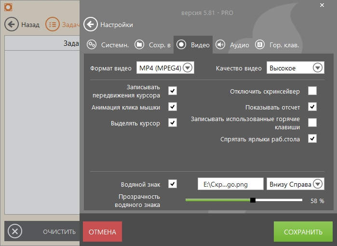Click the Назад back arrow icon

click(x=12, y=24)
